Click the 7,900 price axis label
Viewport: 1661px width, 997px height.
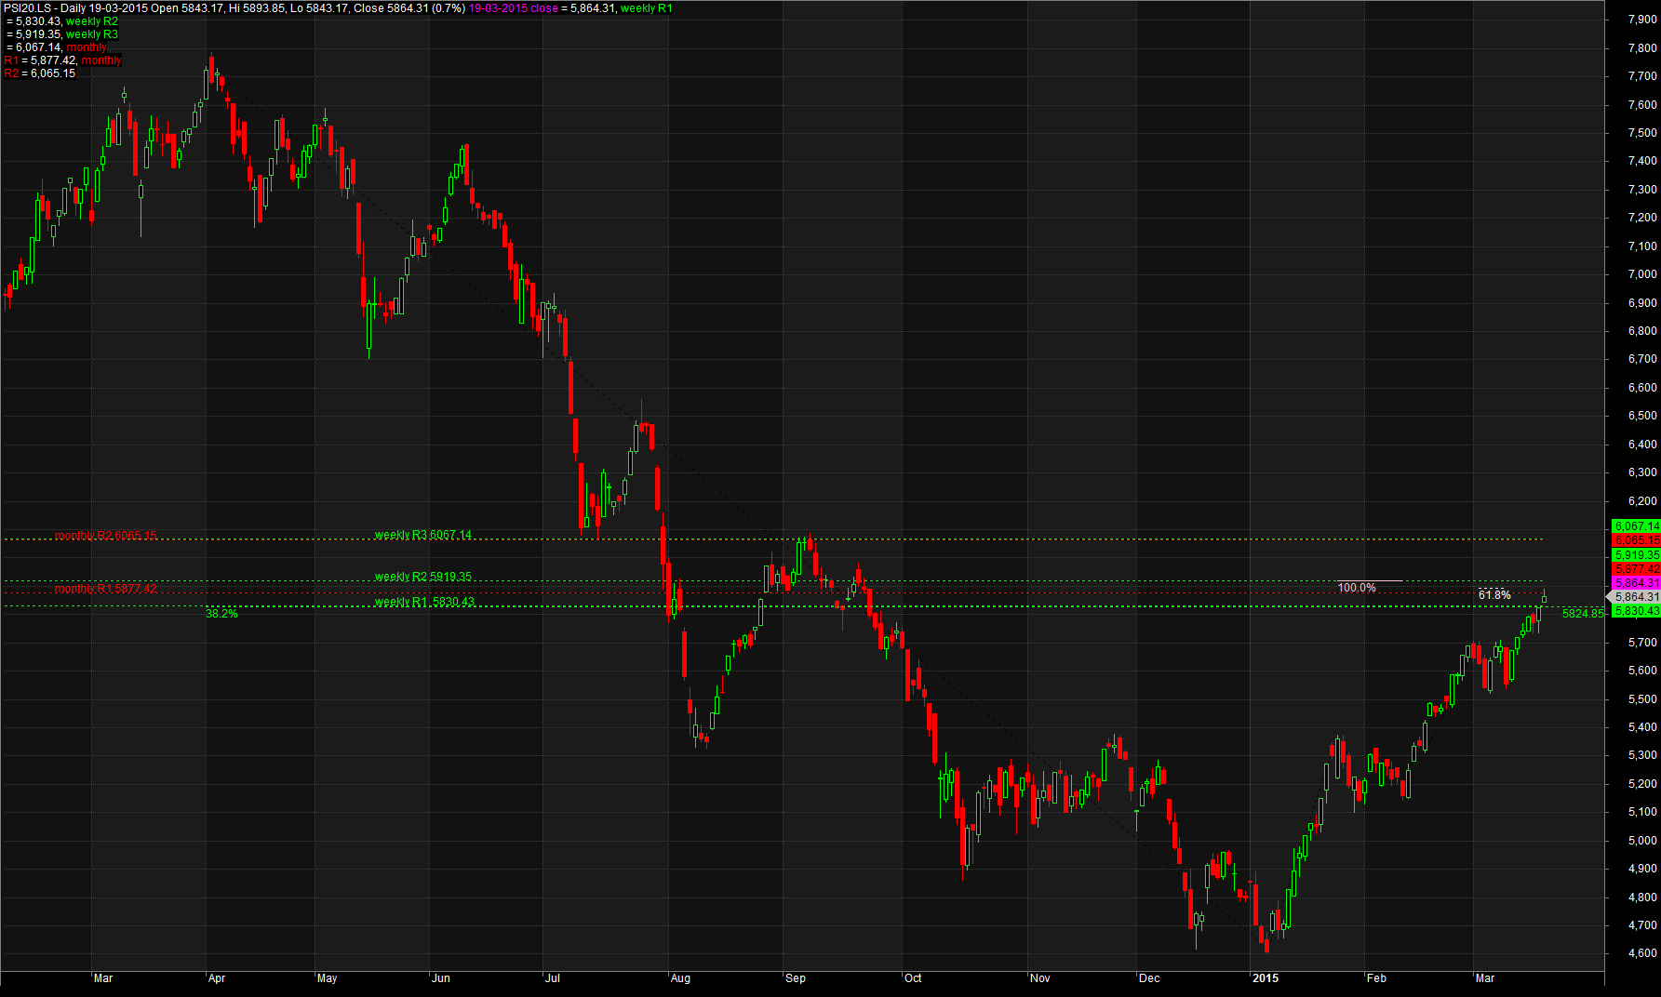1642,20
